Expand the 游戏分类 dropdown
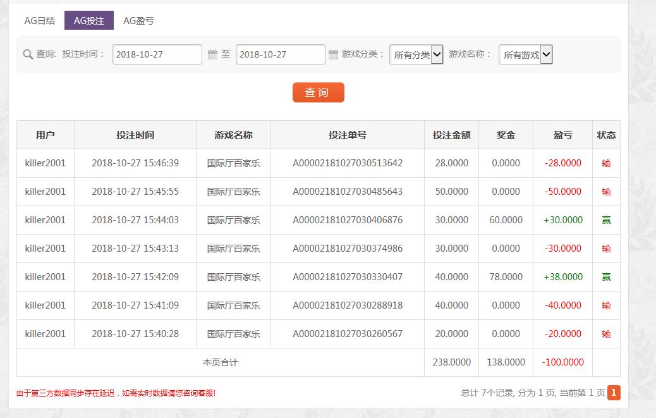The image size is (656, 418). pyautogui.click(x=416, y=55)
